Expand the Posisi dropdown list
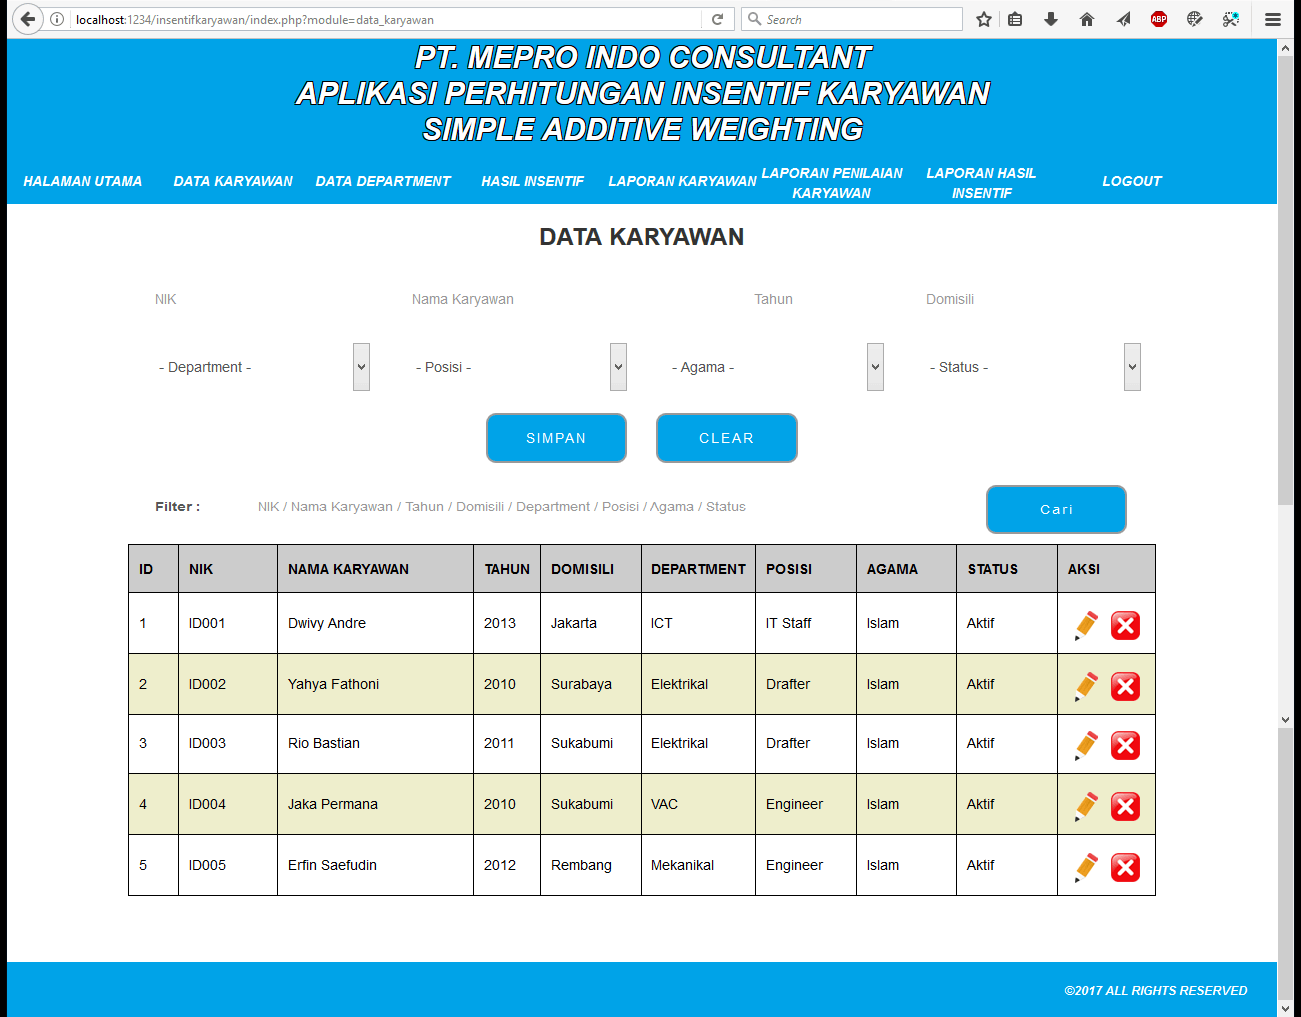 pos(519,367)
